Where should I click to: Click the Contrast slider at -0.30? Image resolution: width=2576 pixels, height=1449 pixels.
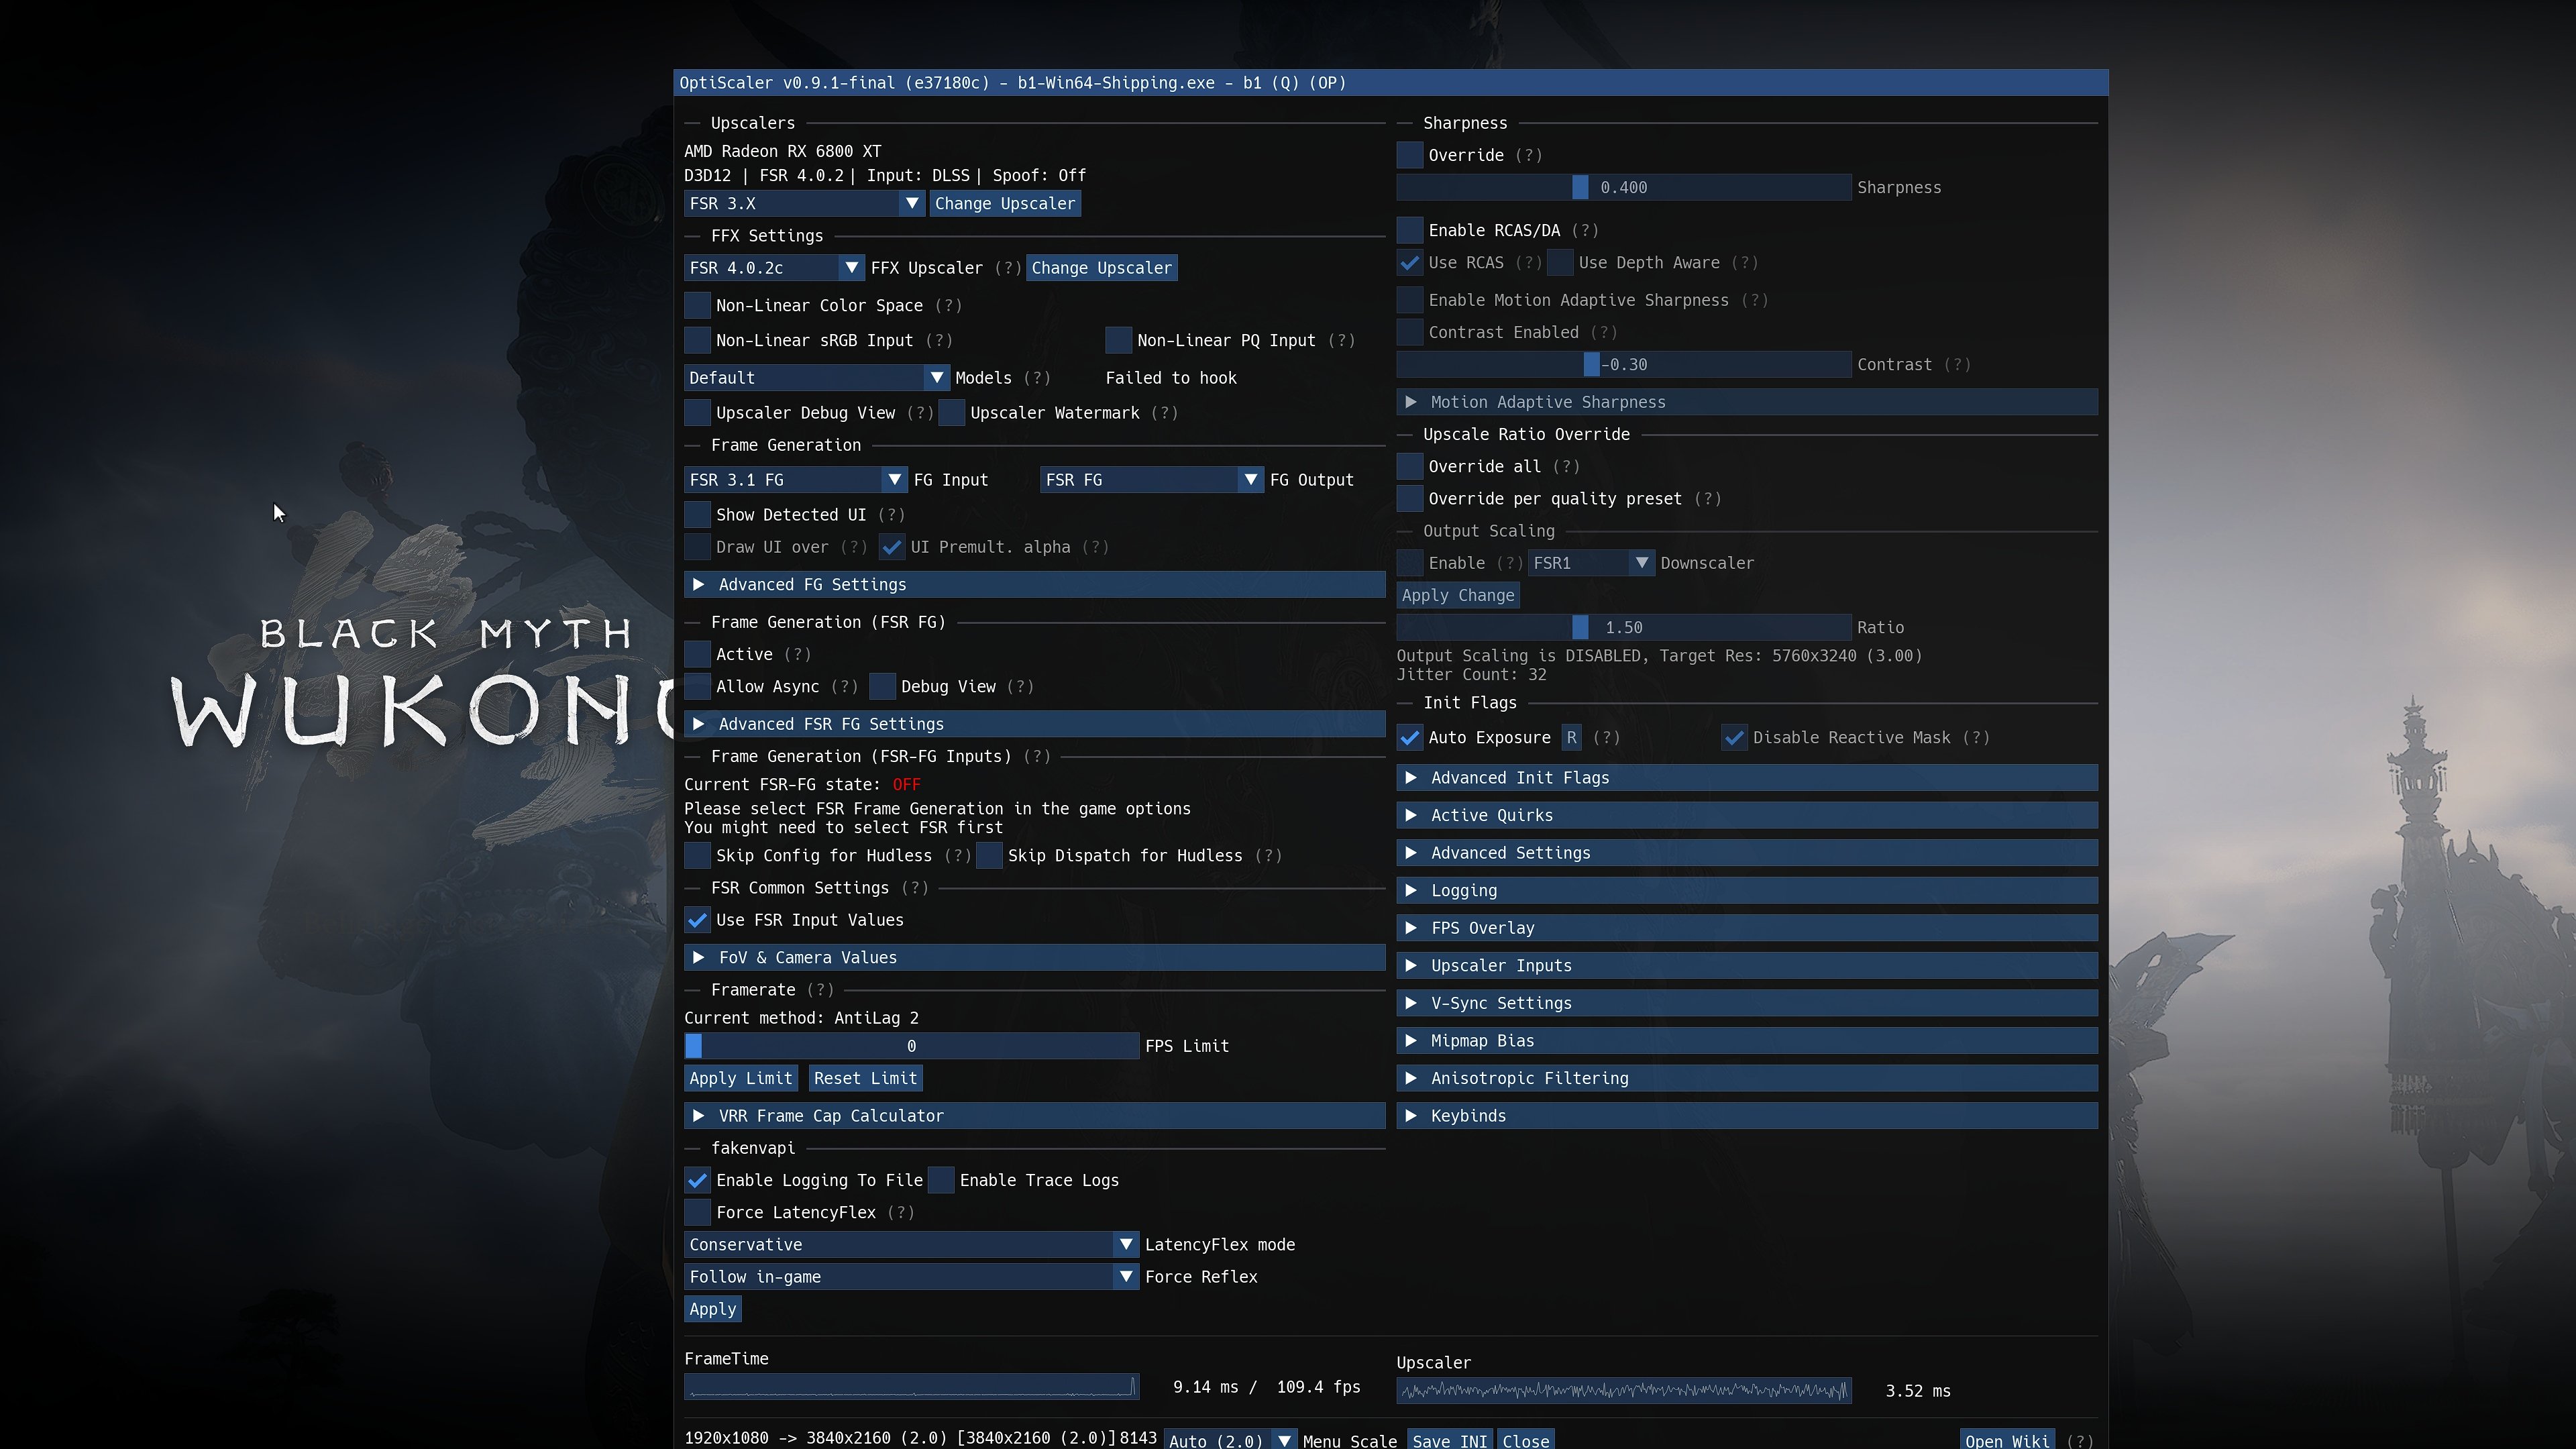[1624, 365]
